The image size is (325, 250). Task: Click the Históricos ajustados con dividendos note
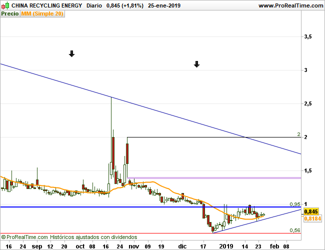[93, 237]
